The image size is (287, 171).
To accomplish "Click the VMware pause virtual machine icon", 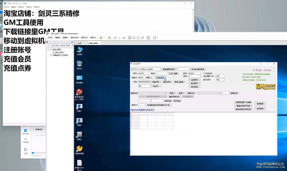I will [101, 38].
